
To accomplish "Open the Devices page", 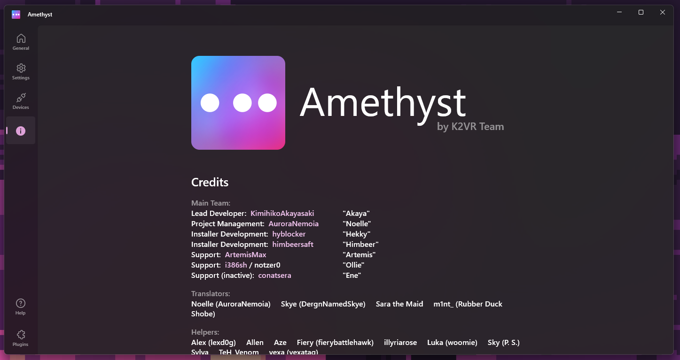I will [x=21, y=100].
